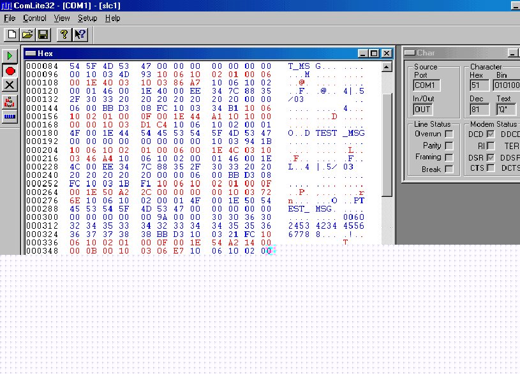Click the Character Bin field
The width and height of the screenshot is (520, 374).
point(507,85)
